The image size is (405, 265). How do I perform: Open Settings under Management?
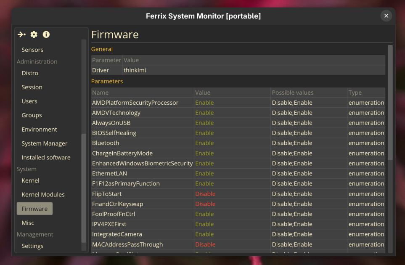[x=32, y=246]
